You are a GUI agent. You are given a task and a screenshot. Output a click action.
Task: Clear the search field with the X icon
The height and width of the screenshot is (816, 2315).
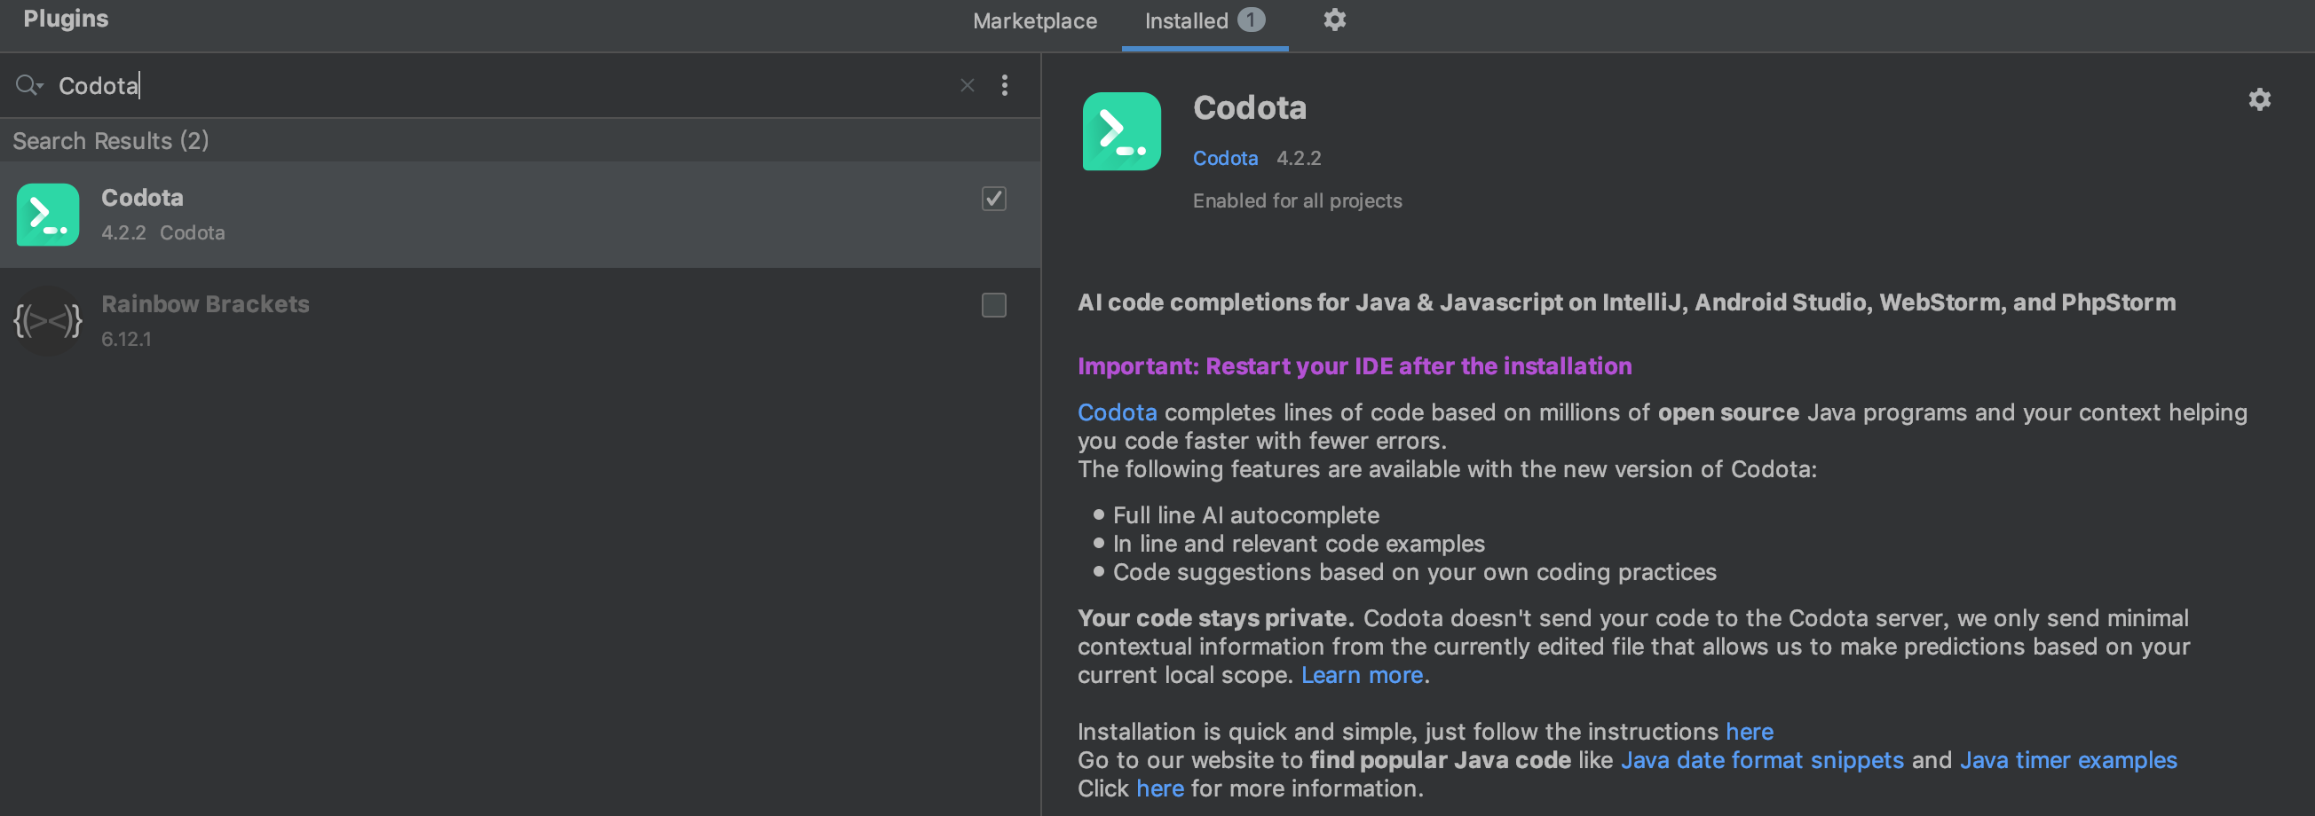click(967, 84)
